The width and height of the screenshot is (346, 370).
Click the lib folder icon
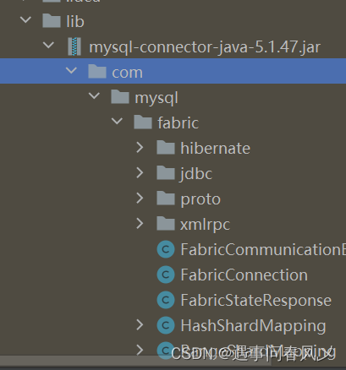point(52,21)
